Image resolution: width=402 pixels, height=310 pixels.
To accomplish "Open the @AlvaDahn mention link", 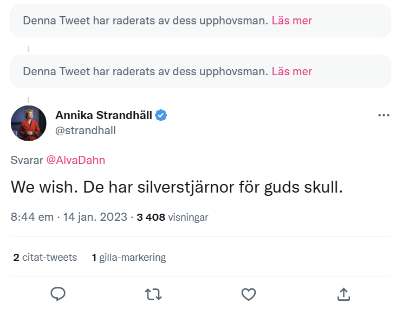I will (75, 160).
